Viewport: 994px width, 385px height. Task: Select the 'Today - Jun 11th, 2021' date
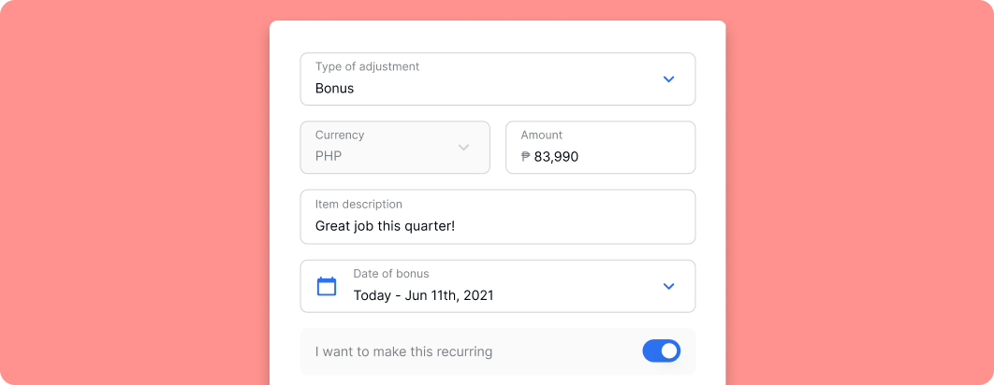(x=423, y=295)
